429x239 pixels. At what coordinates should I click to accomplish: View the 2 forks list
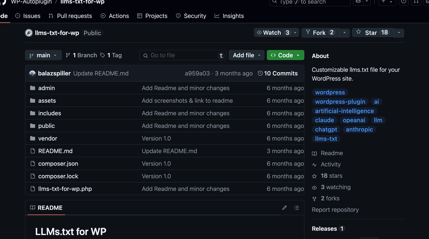pos(326,199)
